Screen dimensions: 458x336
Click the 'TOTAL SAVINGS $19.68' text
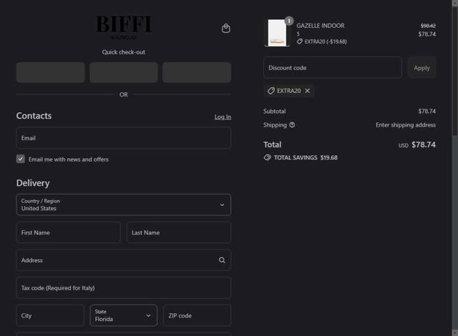(x=306, y=158)
